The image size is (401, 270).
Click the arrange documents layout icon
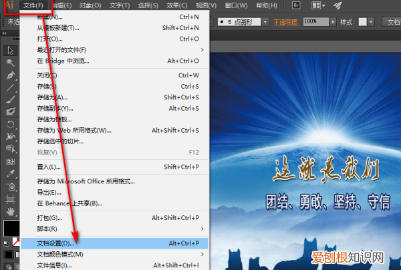coord(316,5)
